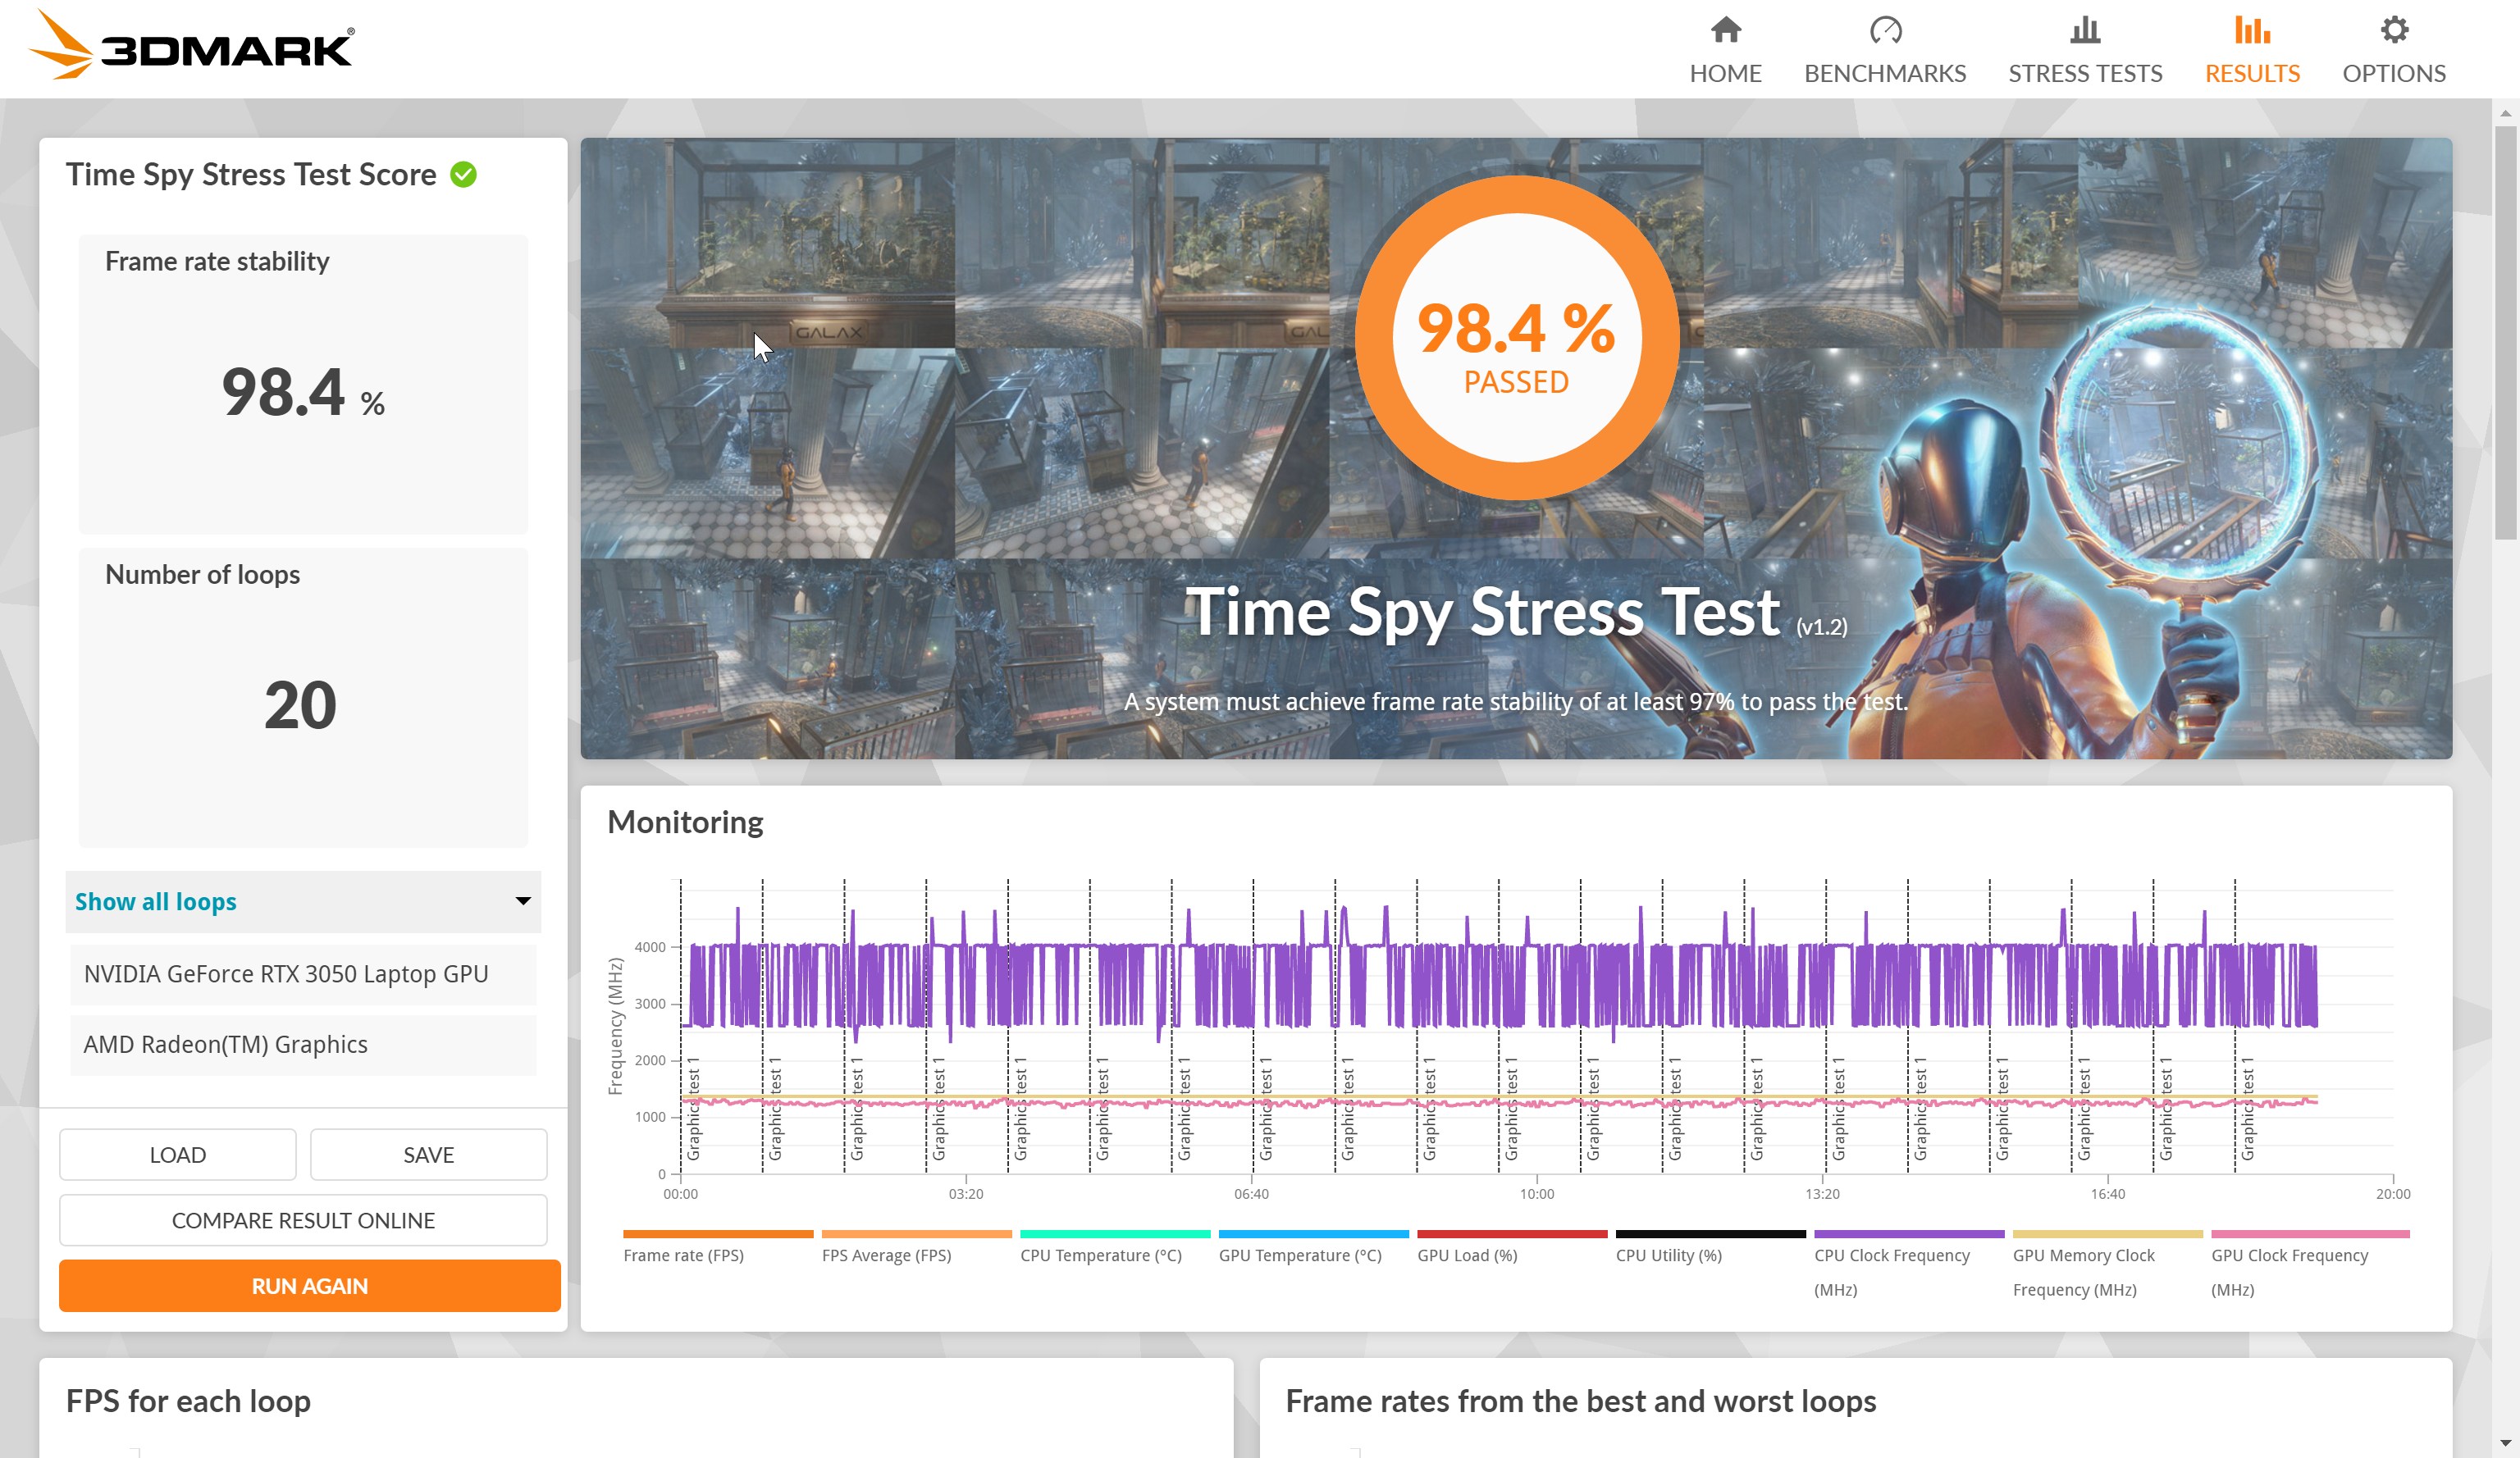The width and height of the screenshot is (2520, 1458).
Task: Select AMD Radeon(TM) Graphics entry
Action: pyautogui.click(x=303, y=1046)
